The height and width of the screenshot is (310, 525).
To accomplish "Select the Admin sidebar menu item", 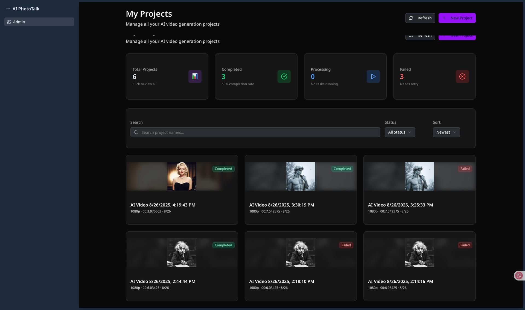I will coord(39,22).
